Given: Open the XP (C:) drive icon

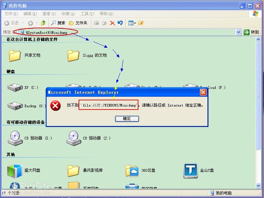Looking at the screenshot, I should (x=15, y=87).
